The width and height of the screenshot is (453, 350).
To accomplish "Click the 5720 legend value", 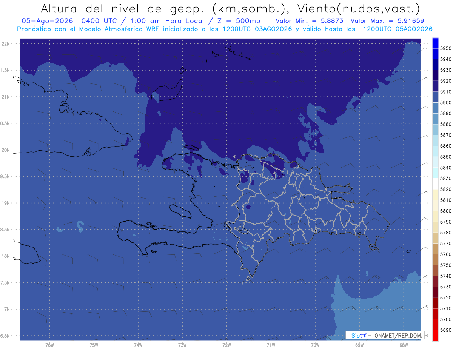I will pyautogui.click(x=445, y=298).
